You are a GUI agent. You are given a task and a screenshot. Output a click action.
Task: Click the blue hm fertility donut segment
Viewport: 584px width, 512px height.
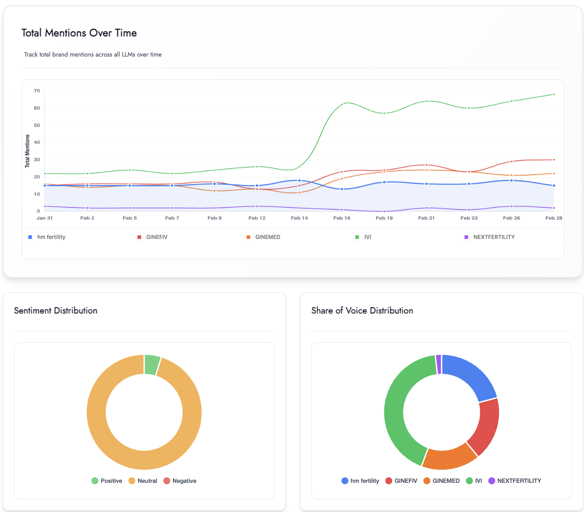point(471,375)
